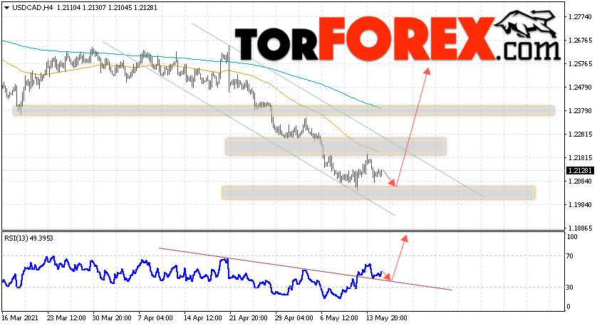Click the 16 Mar 2021 date label
The width and height of the screenshot is (597, 326).
coord(19,318)
